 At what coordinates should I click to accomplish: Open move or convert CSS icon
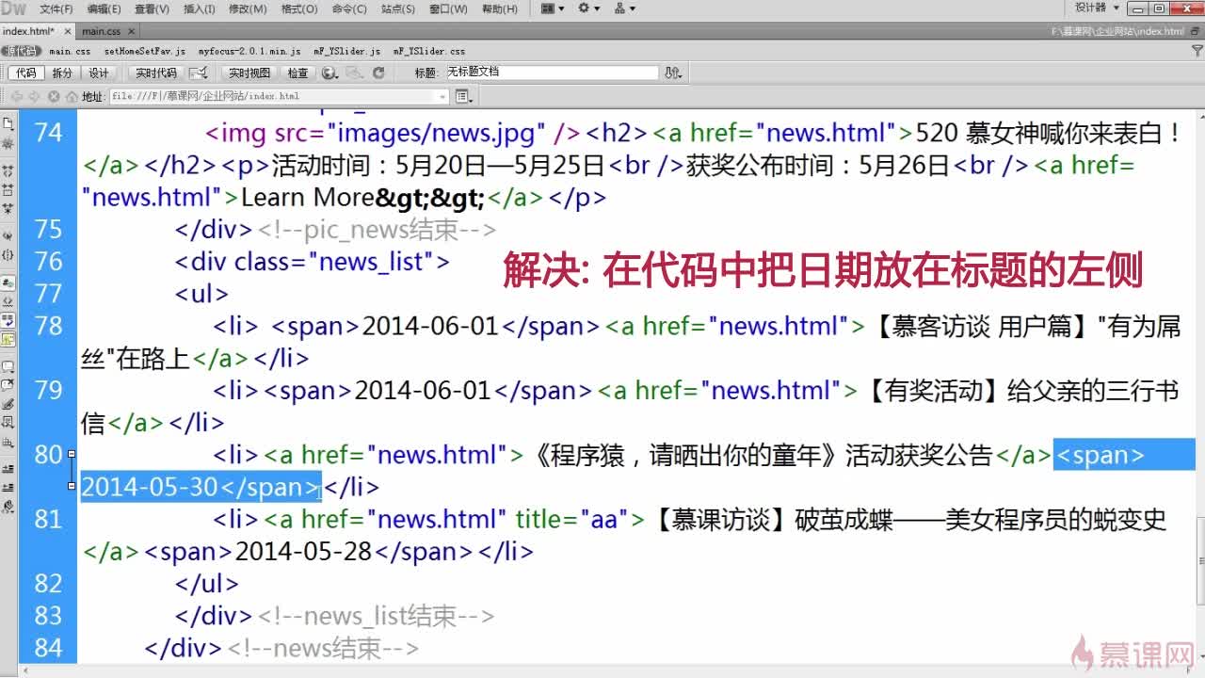8,442
